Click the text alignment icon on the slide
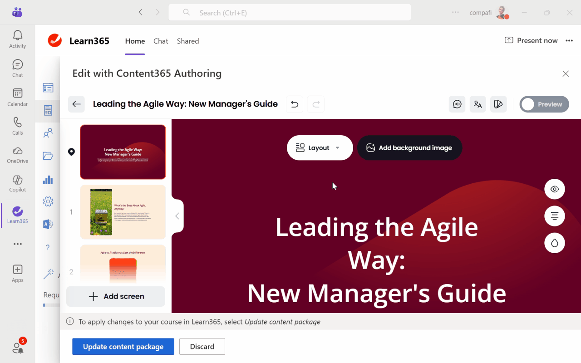This screenshot has width=581, height=363. coord(554,216)
